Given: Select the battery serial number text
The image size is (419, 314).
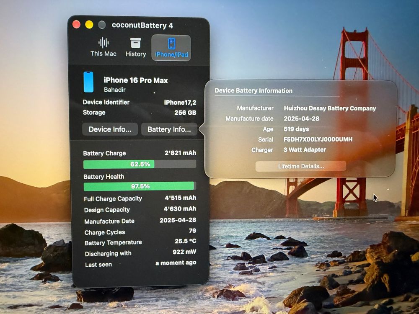Looking at the screenshot, I should click(318, 139).
